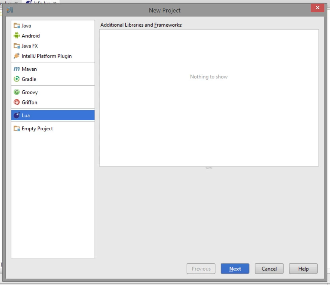Select the Groovy label
330x285 pixels.
(30, 92)
